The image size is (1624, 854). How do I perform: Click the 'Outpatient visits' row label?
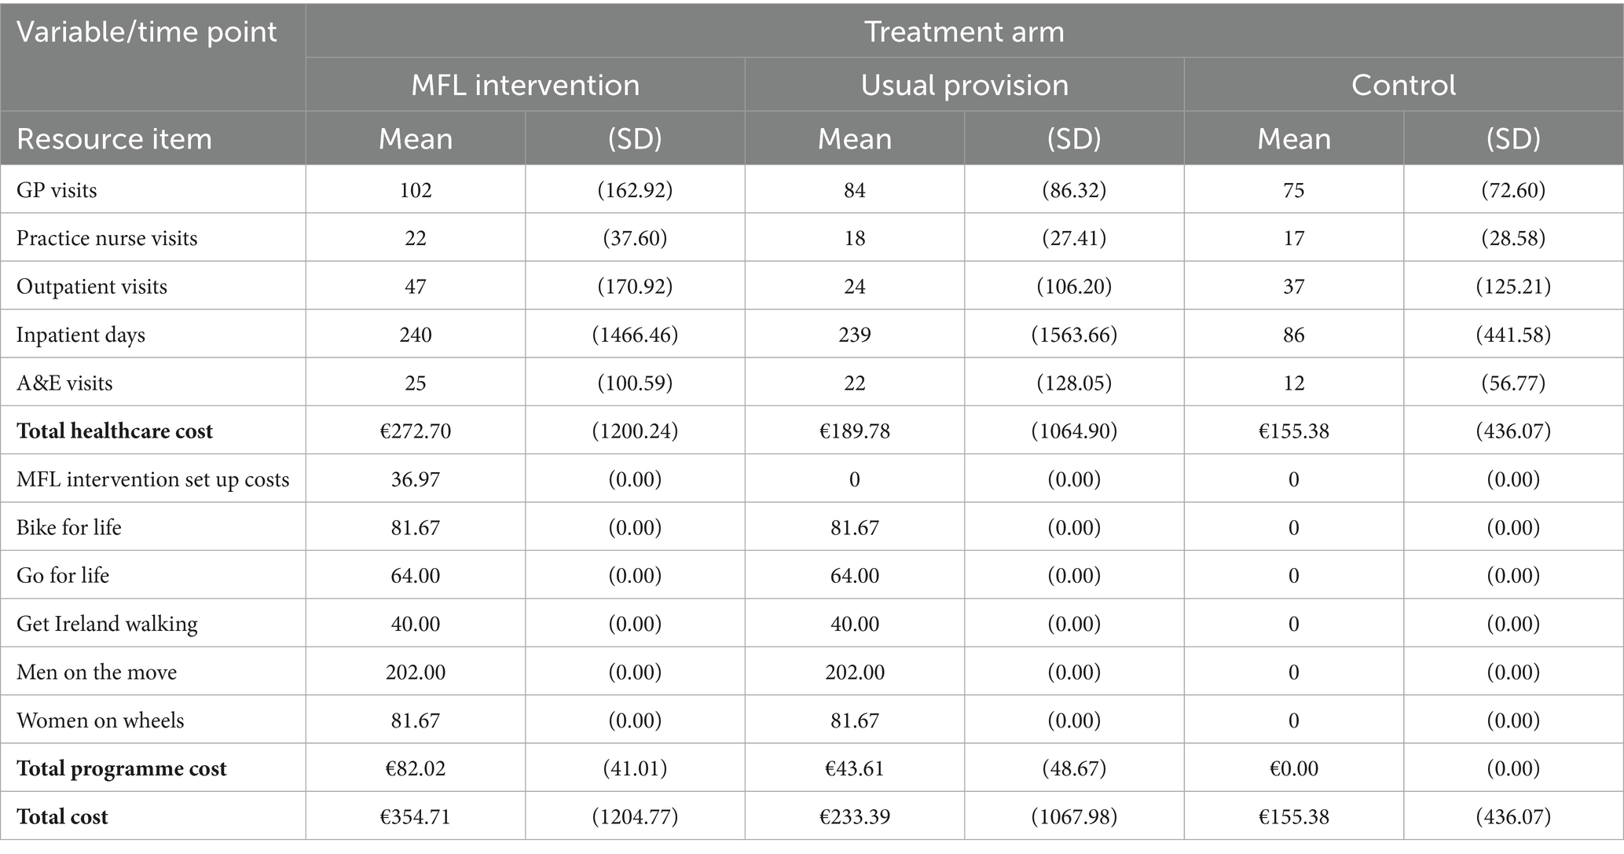[x=92, y=286]
